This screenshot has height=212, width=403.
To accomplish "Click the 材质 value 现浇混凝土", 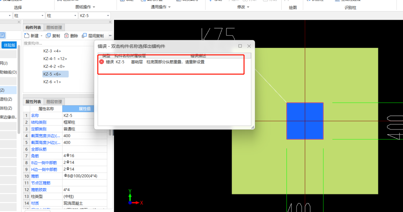I will (x=85, y=203).
